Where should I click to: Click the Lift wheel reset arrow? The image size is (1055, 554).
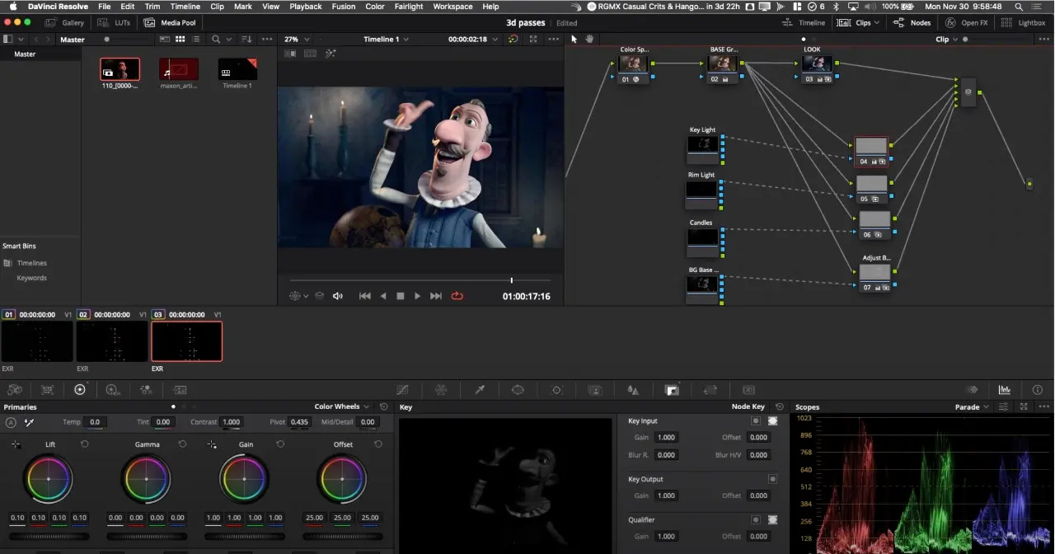click(x=84, y=444)
